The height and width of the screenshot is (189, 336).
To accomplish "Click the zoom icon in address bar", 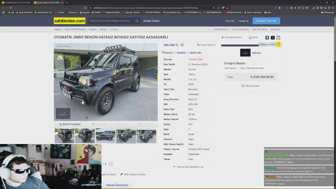I will tap(214, 8).
